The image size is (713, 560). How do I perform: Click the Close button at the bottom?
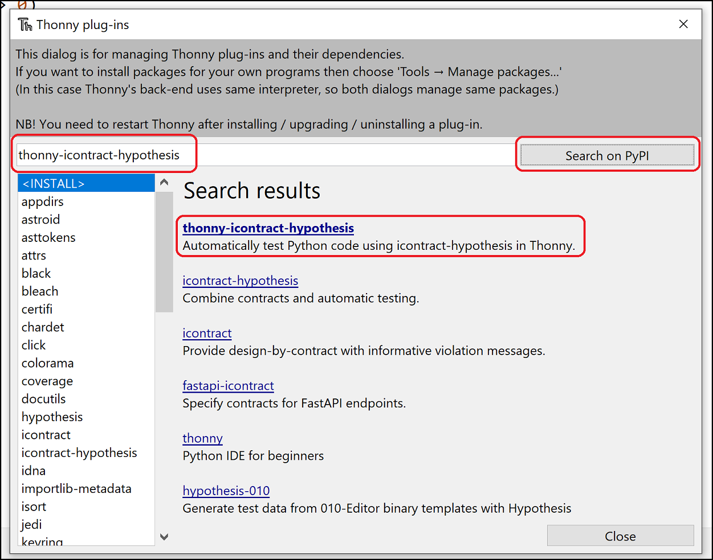(620, 536)
